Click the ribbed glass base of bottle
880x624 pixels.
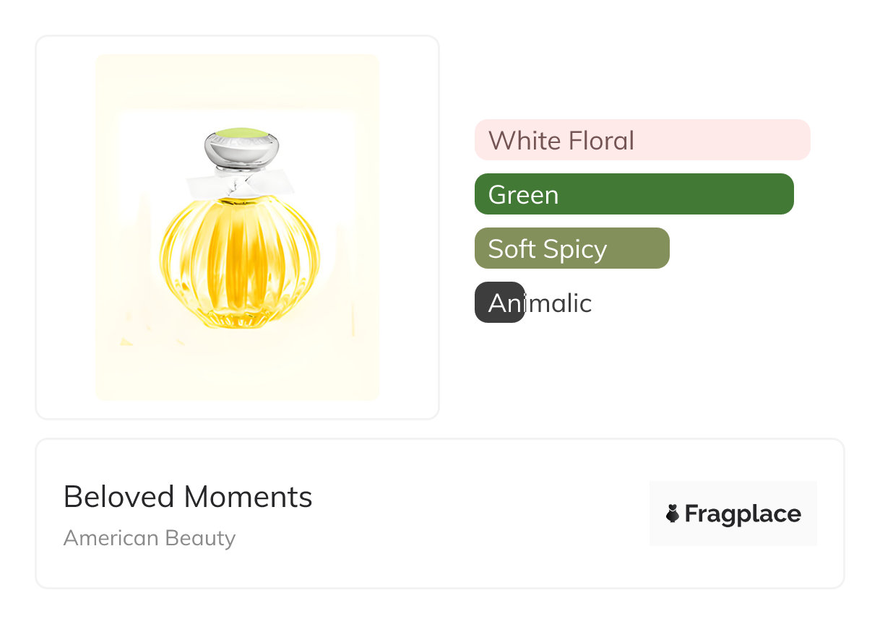tap(238, 318)
